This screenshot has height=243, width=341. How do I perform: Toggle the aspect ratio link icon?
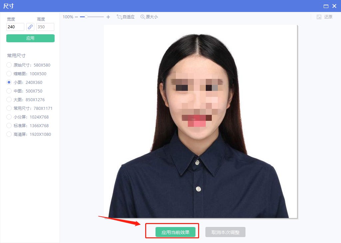pos(30,27)
